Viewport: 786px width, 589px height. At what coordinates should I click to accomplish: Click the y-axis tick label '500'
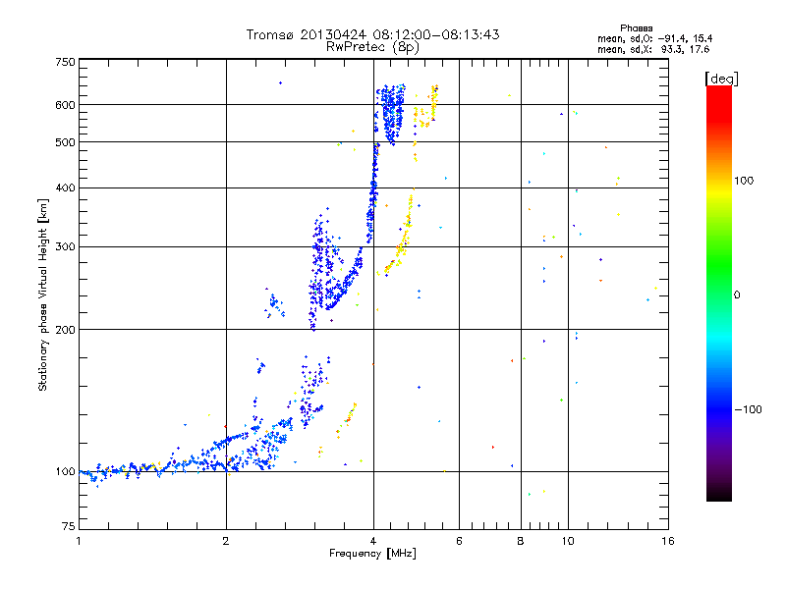point(65,142)
